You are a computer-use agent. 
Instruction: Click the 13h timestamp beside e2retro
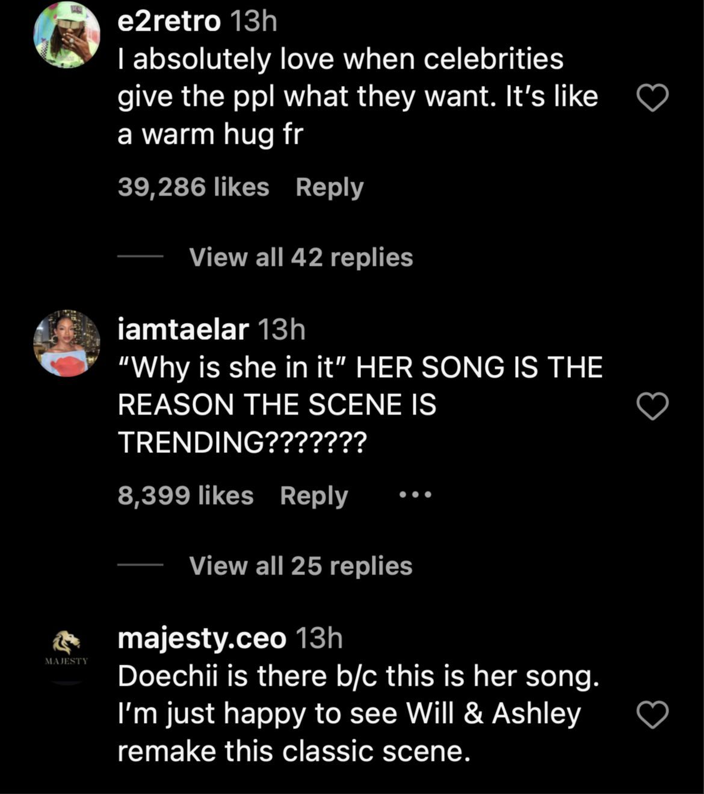[253, 22]
